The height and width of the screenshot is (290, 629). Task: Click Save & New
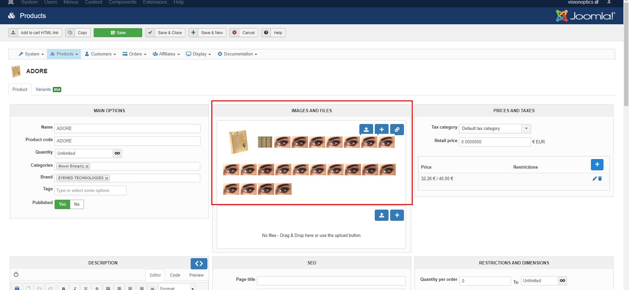pyautogui.click(x=207, y=33)
